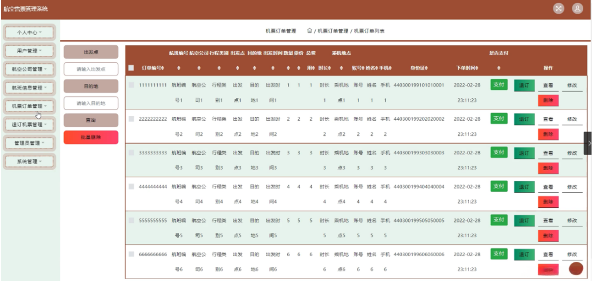Sort the 手机 column using its sort arrow
The width and height of the screenshot is (592, 281).
[391, 68]
